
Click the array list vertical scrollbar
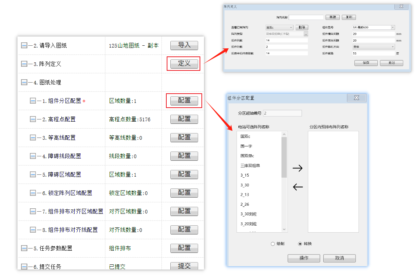click(x=284, y=157)
